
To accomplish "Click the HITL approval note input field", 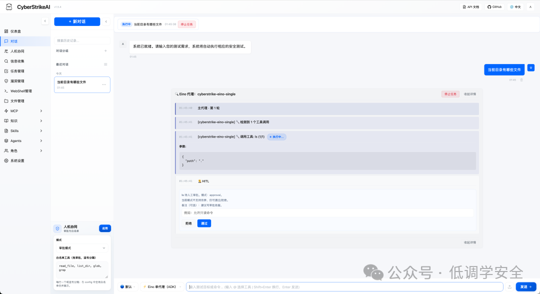I will (327, 213).
